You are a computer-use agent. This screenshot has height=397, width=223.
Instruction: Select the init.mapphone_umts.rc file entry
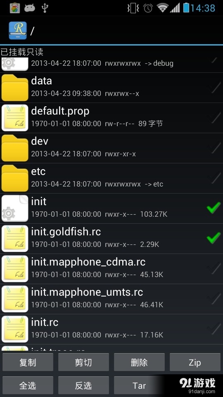[111, 299]
